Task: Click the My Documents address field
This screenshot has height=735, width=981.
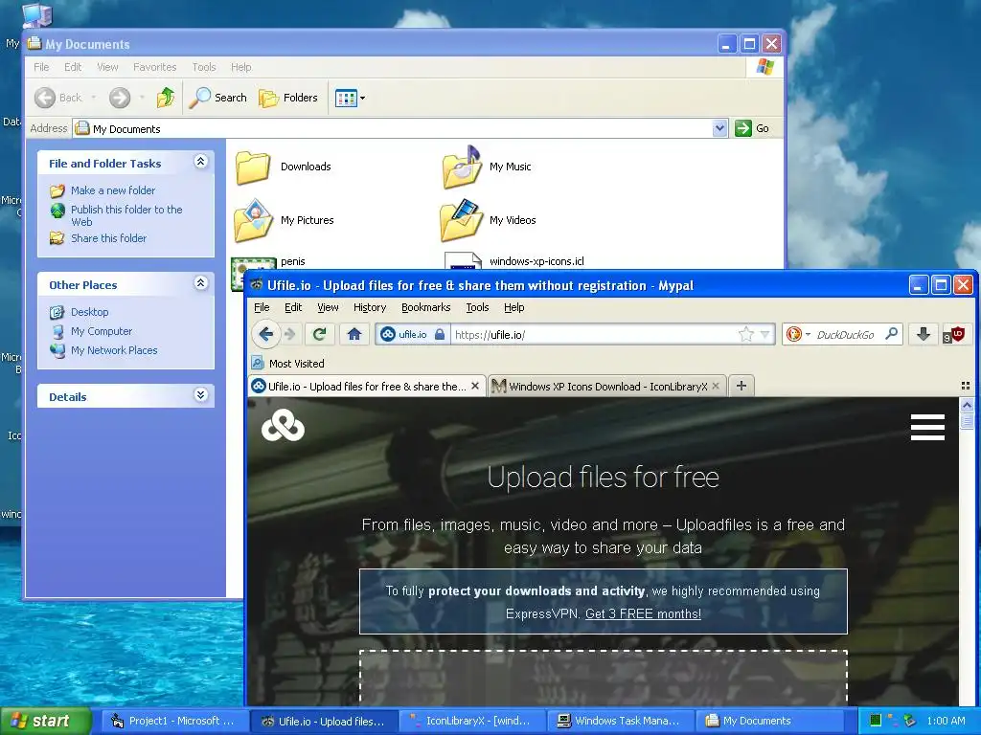Action: point(400,129)
